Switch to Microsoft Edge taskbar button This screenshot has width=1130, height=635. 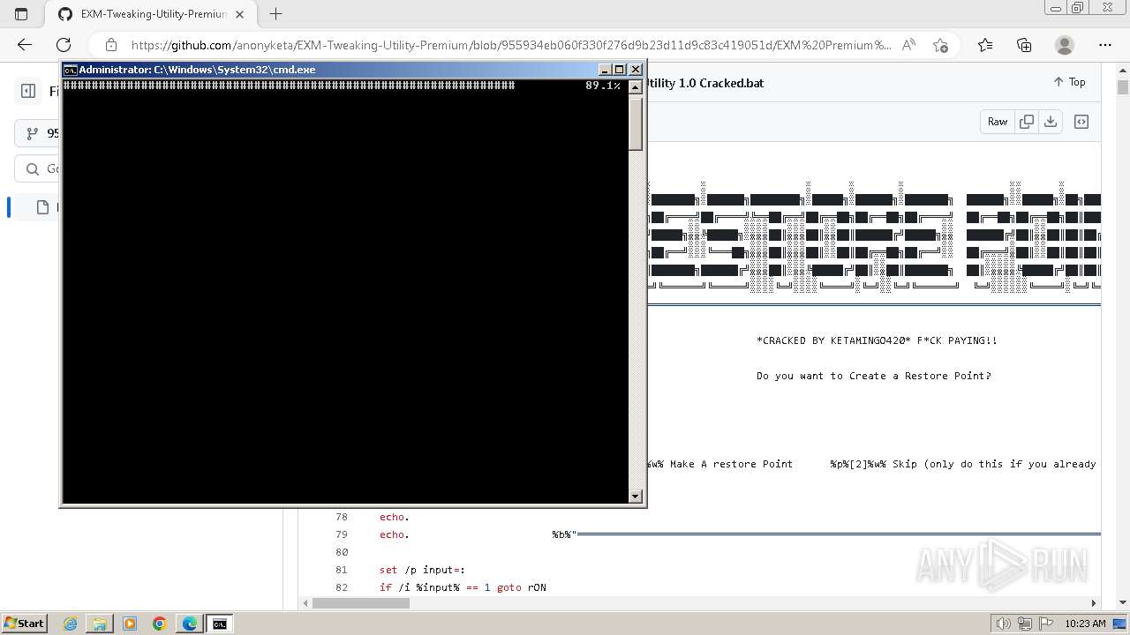(x=190, y=624)
